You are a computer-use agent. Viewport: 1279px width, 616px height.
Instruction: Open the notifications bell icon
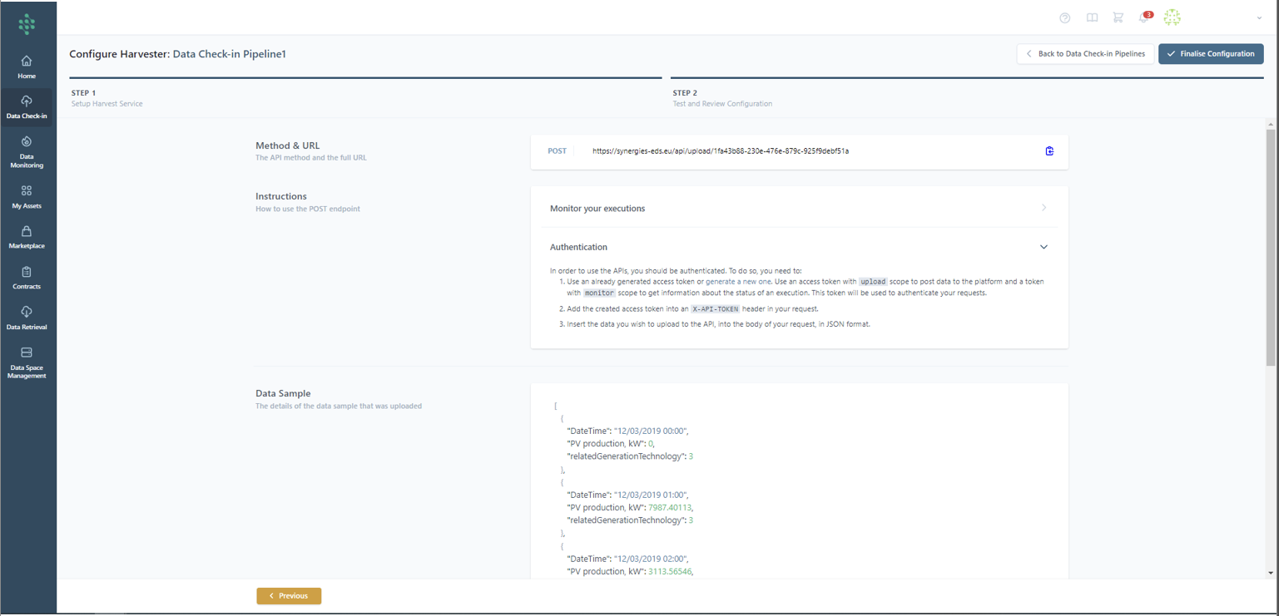1144,18
